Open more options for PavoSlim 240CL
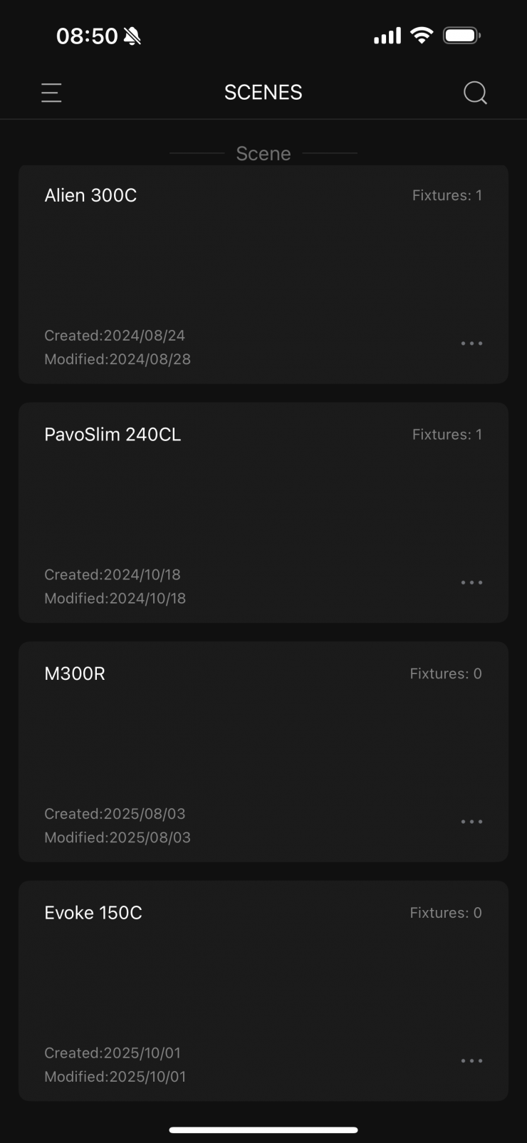This screenshot has height=1143, width=527. [x=471, y=583]
